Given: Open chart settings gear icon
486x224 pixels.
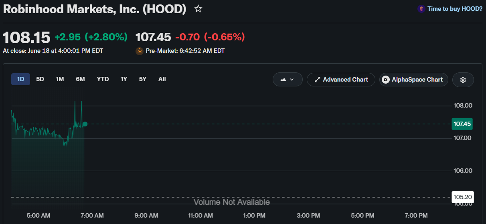Looking at the screenshot, I should click(x=463, y=80).
